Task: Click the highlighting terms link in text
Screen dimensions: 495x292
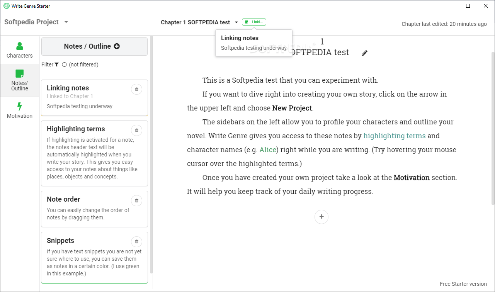Action: (395, 136)
